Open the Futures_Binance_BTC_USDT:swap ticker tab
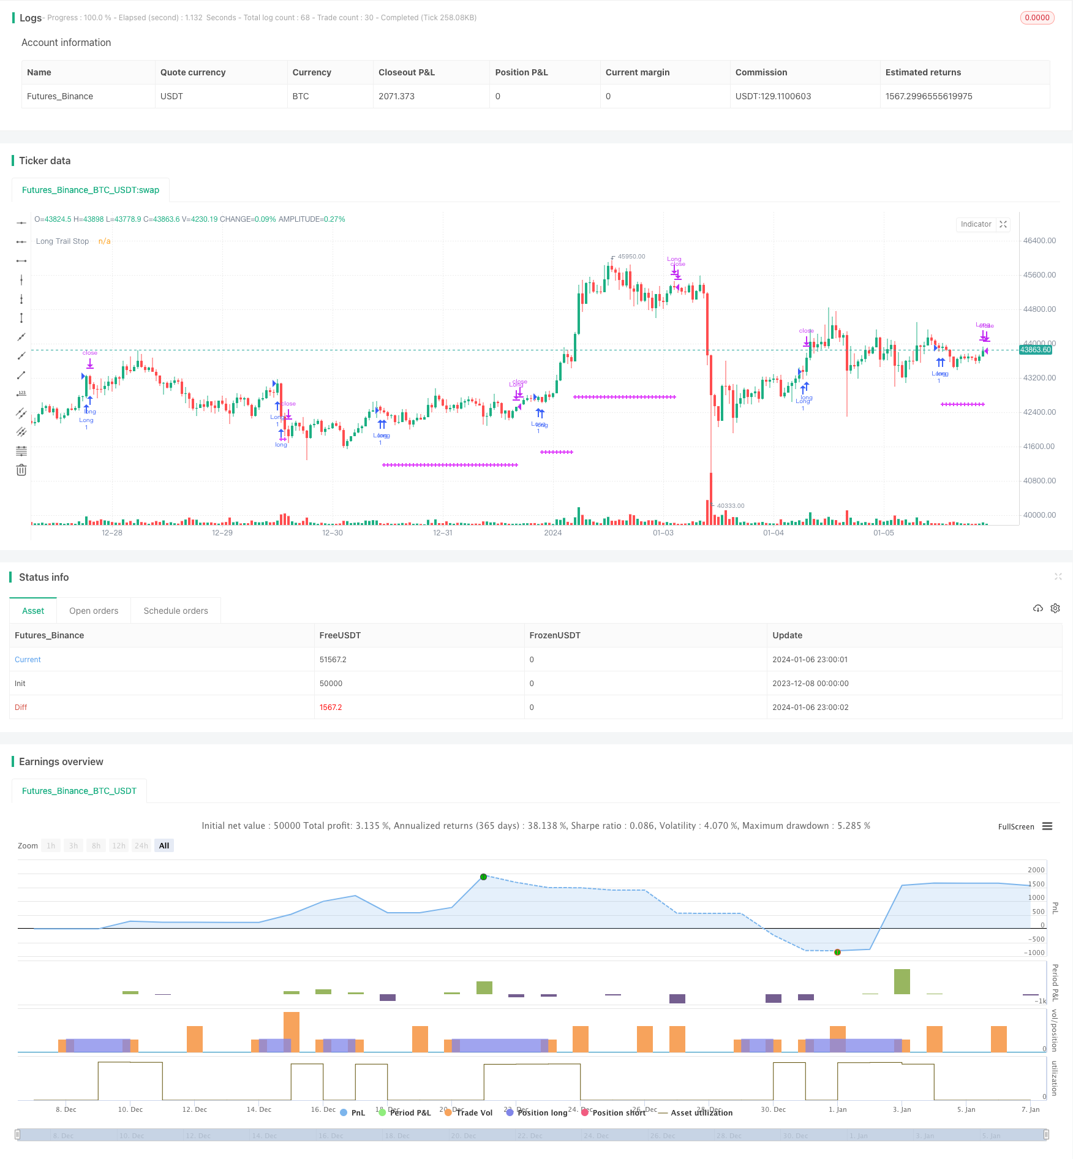The width and height of the screenshot is (1073, 1159). [x=91, y=190]
